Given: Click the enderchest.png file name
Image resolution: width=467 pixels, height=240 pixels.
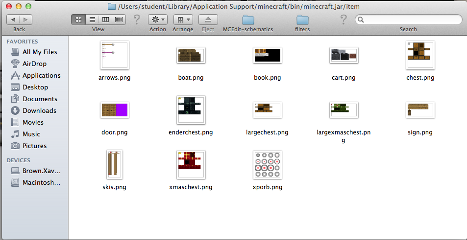Looking at the screenshot, I should click(191, 132).
